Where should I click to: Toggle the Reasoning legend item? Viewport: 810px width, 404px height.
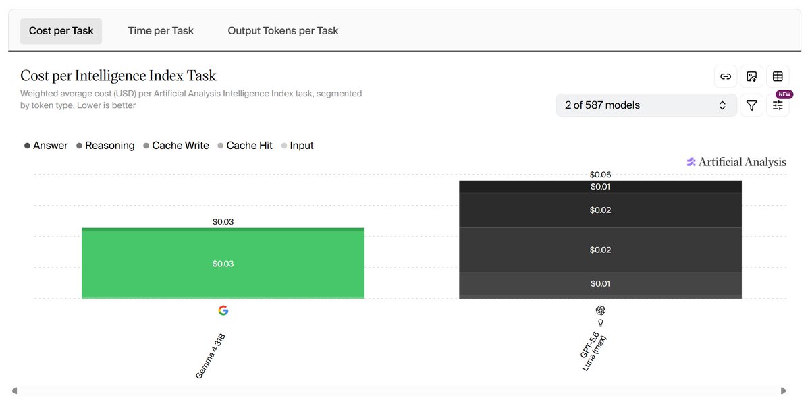105,146
